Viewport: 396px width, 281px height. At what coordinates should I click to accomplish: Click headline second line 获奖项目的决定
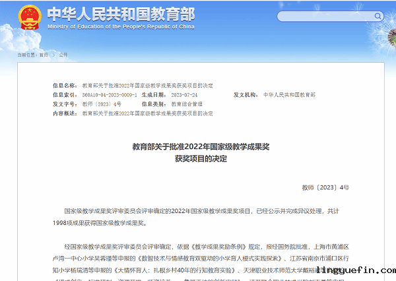coord(201,159)
